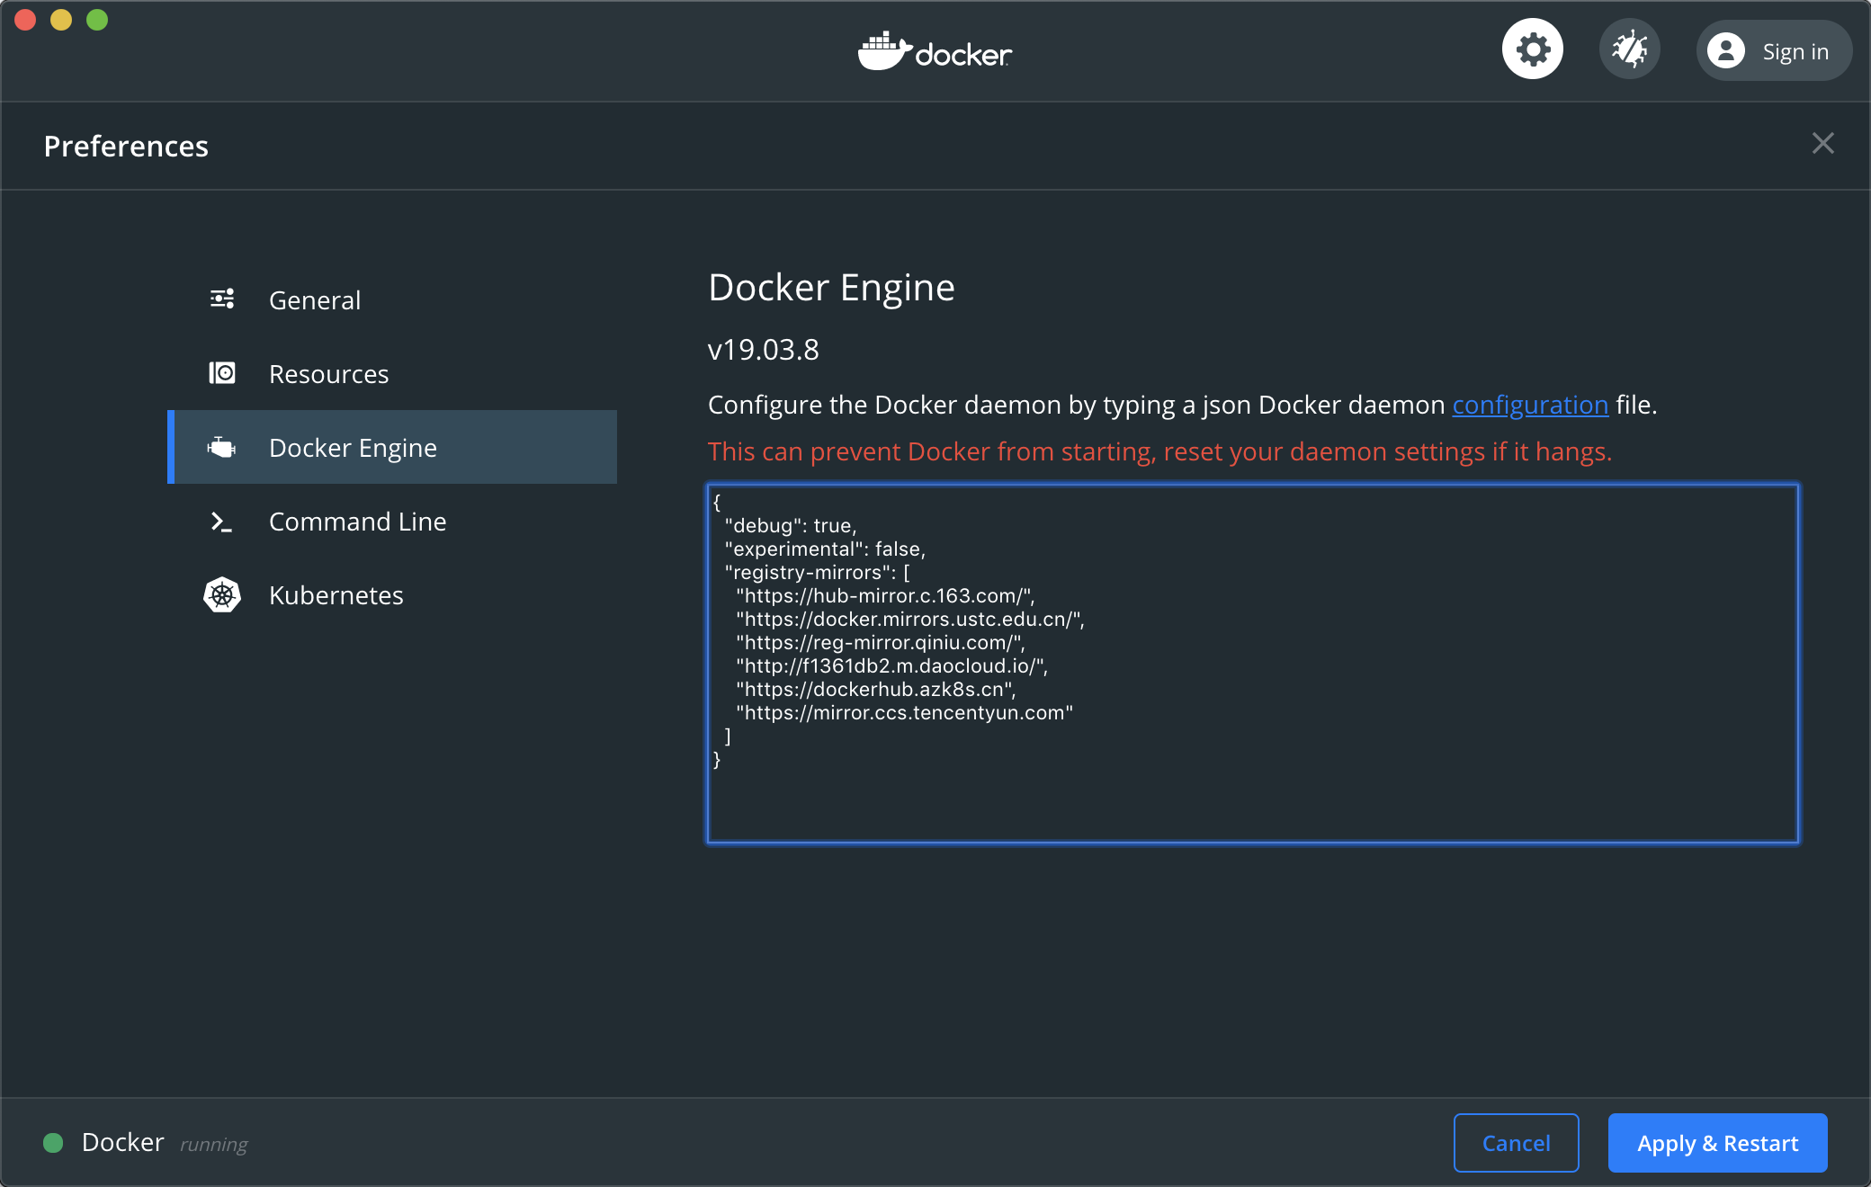Click the Resources disk icon
Screen dimensions: 1871x1187
coord(222,373)
